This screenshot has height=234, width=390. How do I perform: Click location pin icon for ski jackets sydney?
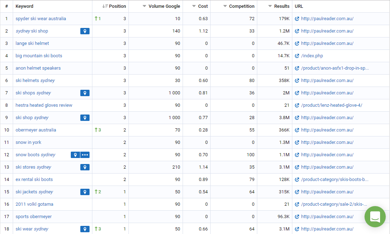tap(85, 192)
